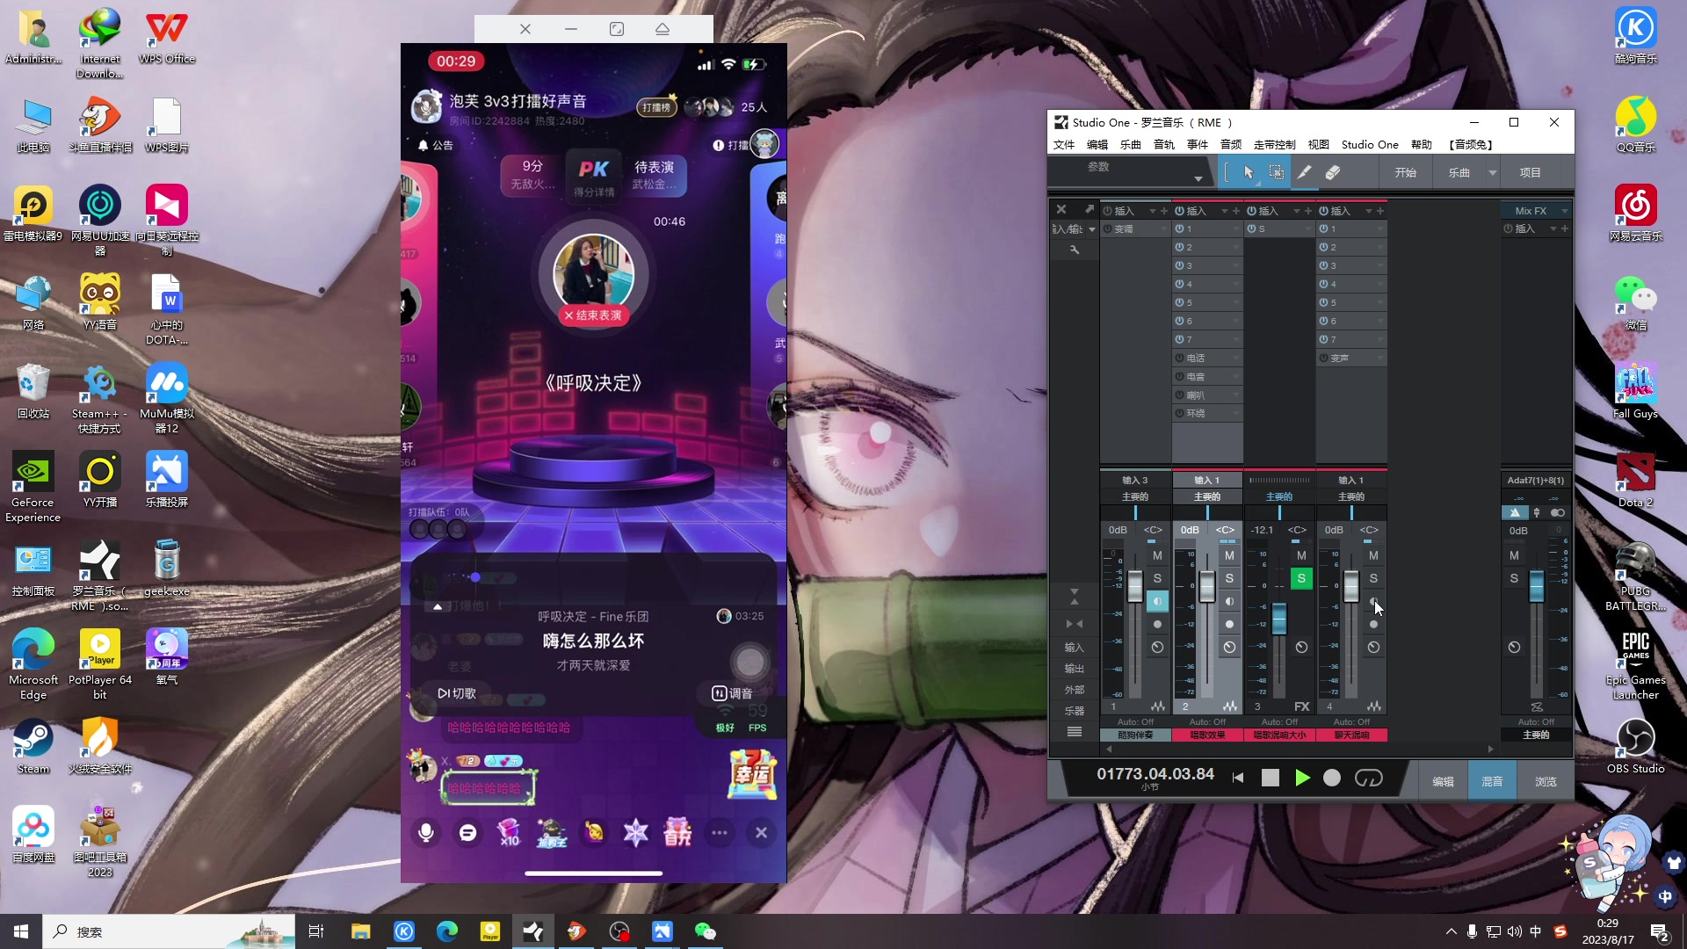1687x949 pixels.
Task: Open channel 3 output routing 主要的
Action: 1279,496
